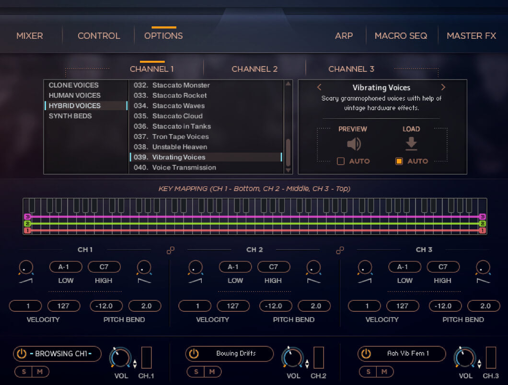This screenshot has width=508, height=385.
Task: Toggle power button for Browsing CH1 slot
Action: [x=22, y=353]
